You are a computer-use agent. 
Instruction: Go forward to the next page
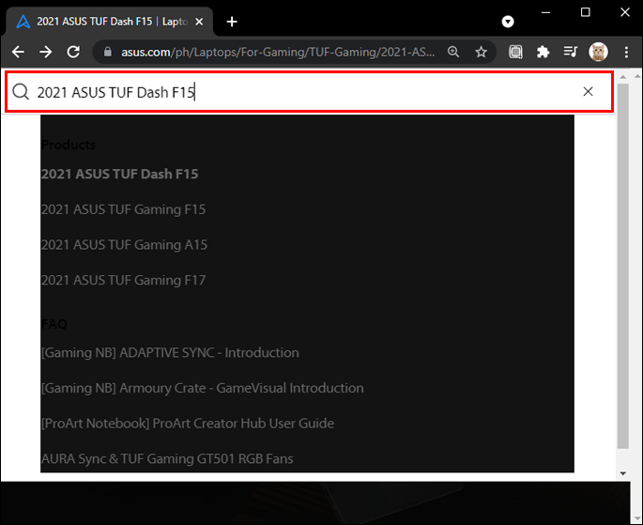45,52
